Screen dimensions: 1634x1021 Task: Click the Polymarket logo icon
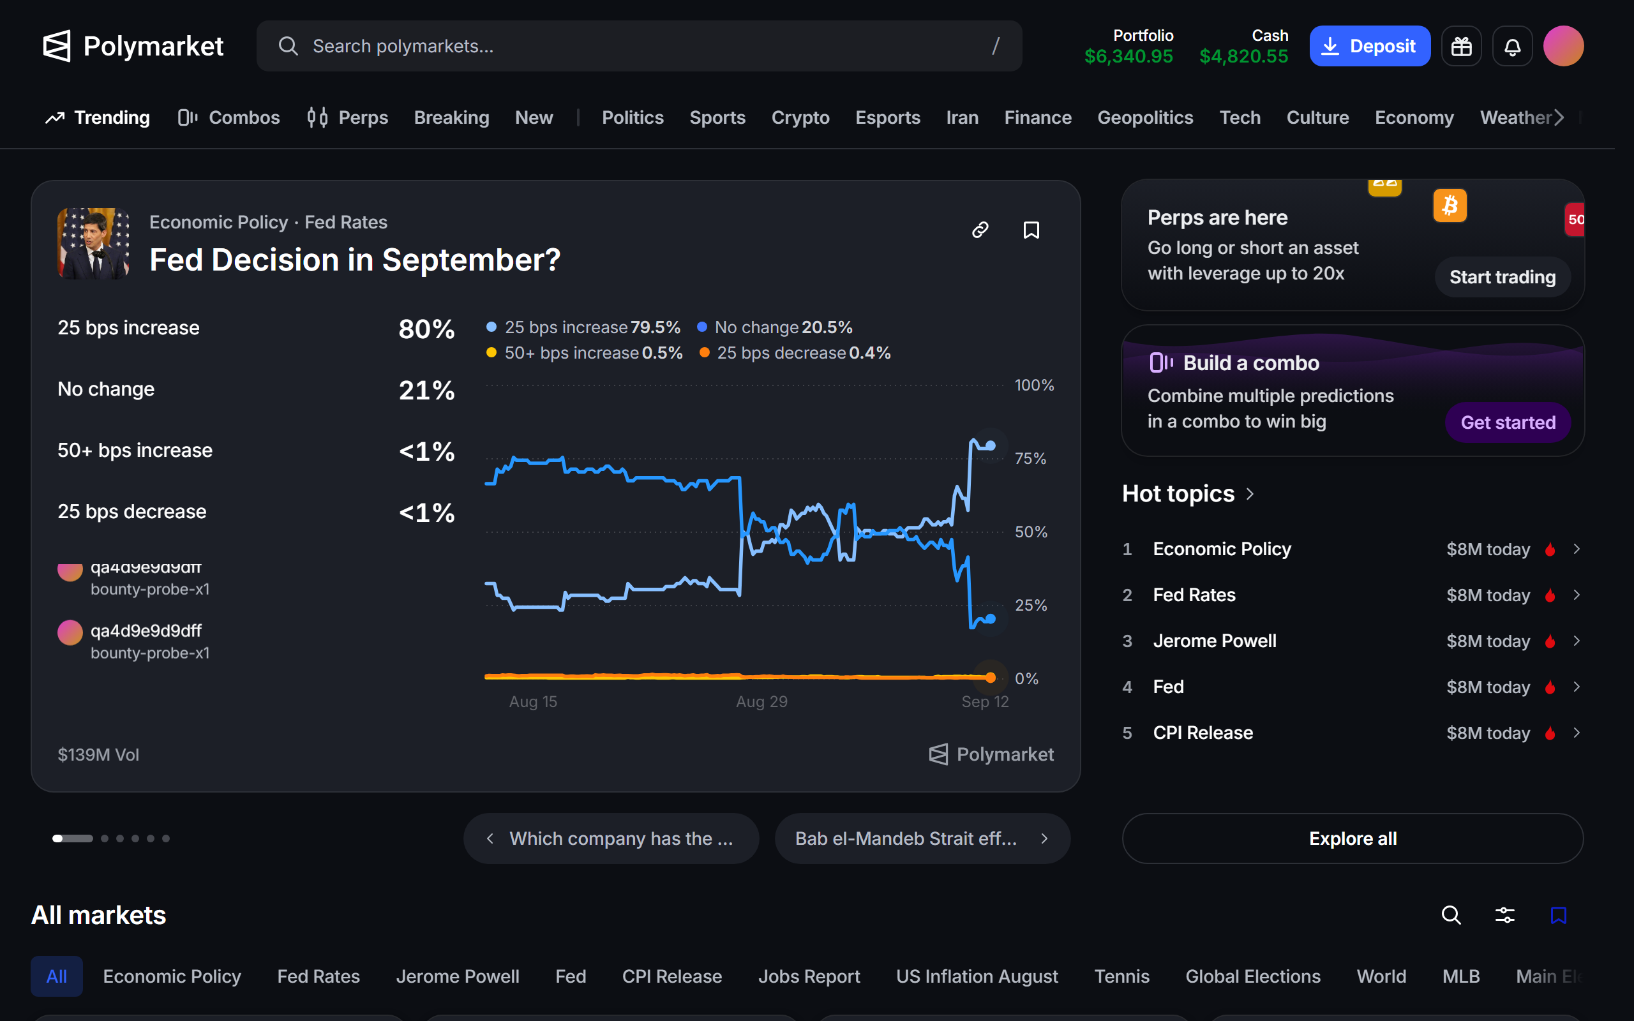(57, 46)
